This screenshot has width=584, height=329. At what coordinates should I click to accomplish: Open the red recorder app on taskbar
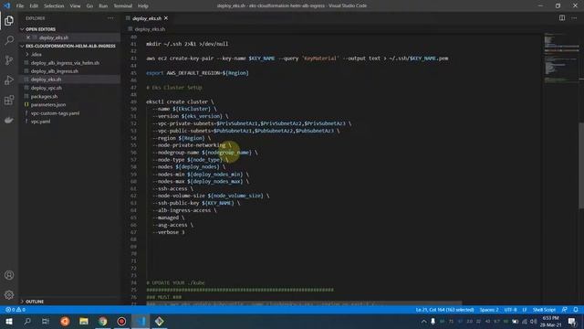pyautogui.click(x=121, y=321)
